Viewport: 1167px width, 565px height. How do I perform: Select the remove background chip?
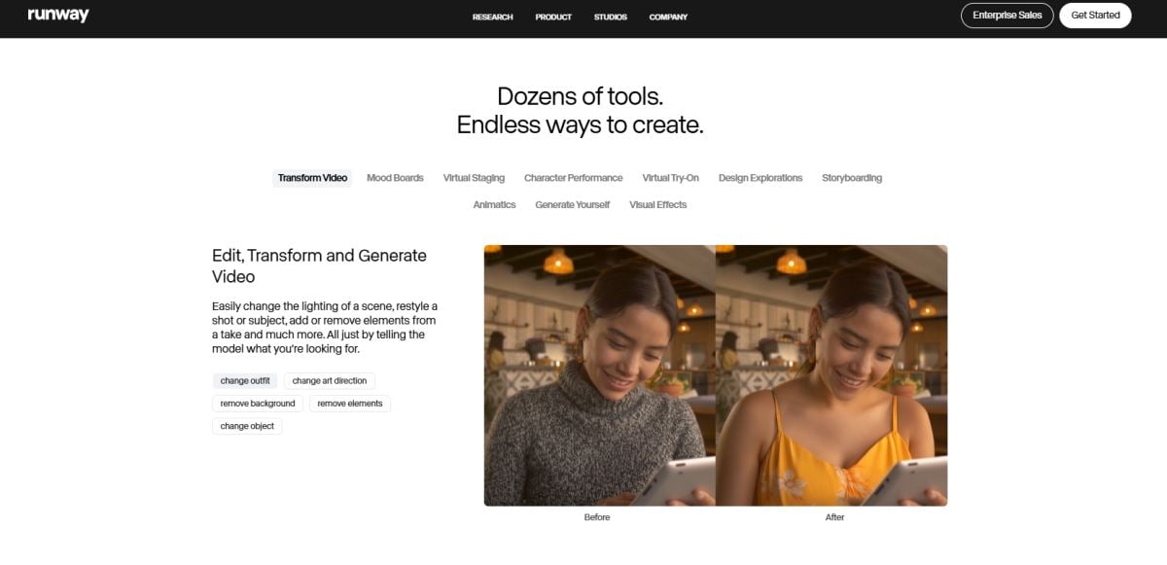tap(258, 404)
